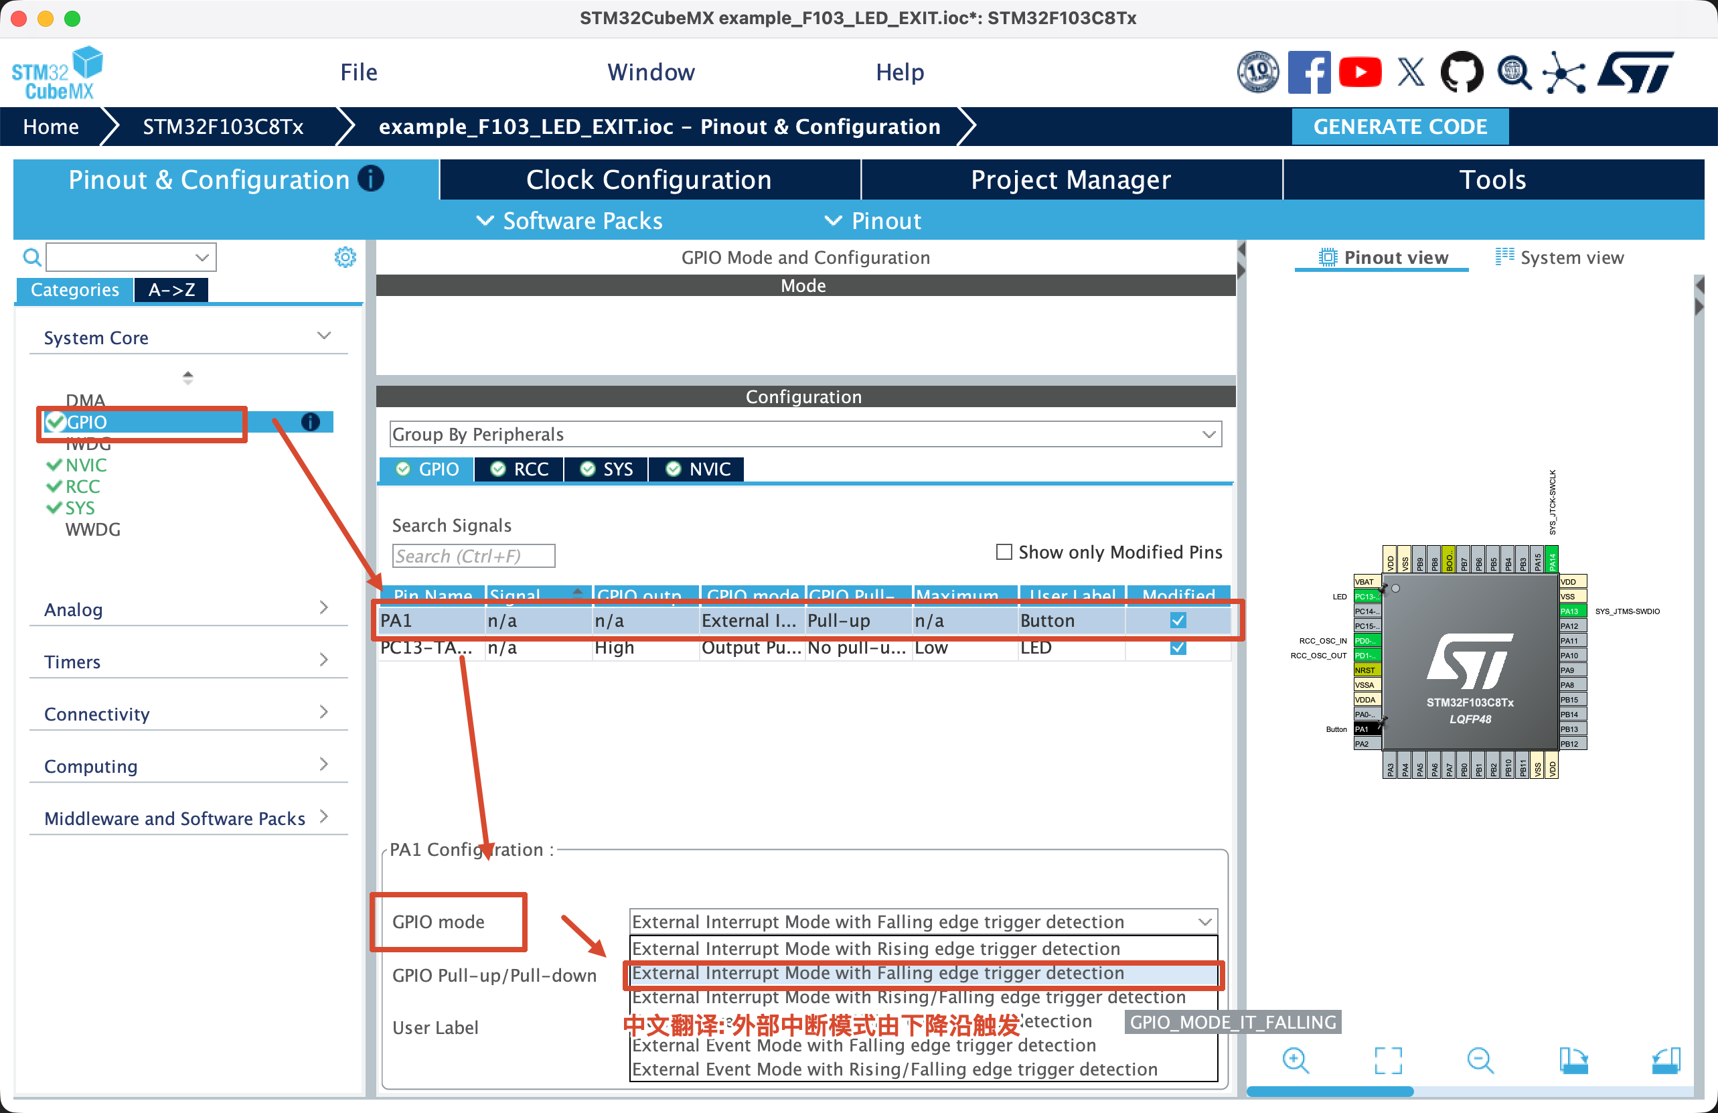Select the WWDG item in System Core
The height and width of the screenshot is (1113, 1718).
92,529
